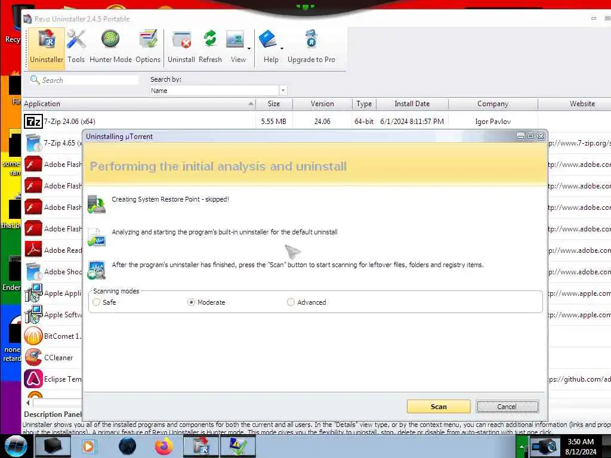Click the leftover scan step icon
The height and width of the screenshot is (458, 611).
point(96,270)
